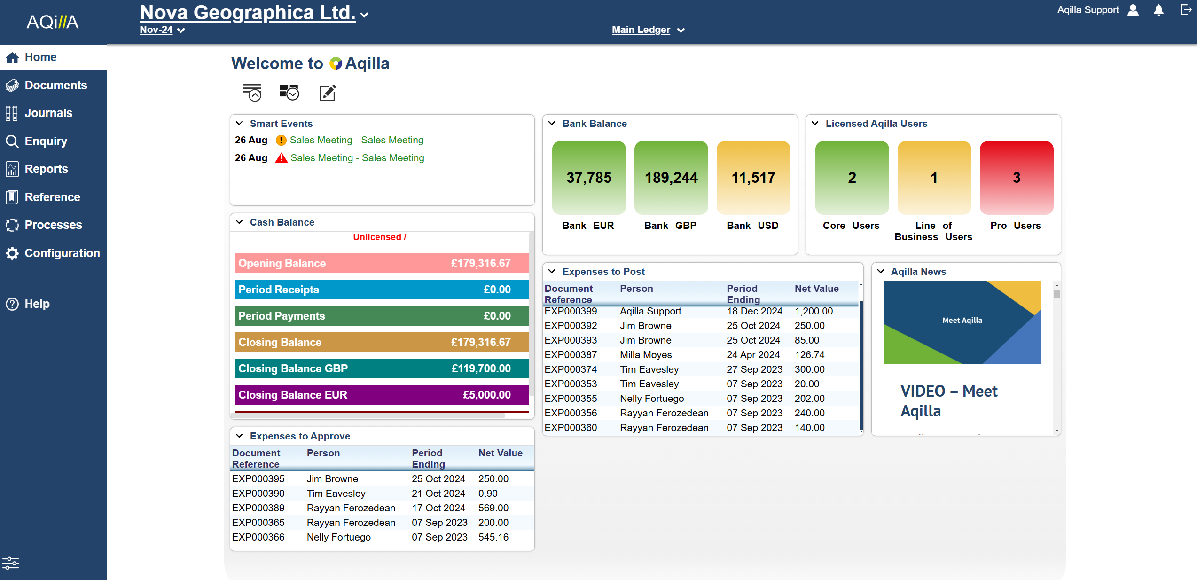Click the collapse widgets toolbar icon

point(252,93)
